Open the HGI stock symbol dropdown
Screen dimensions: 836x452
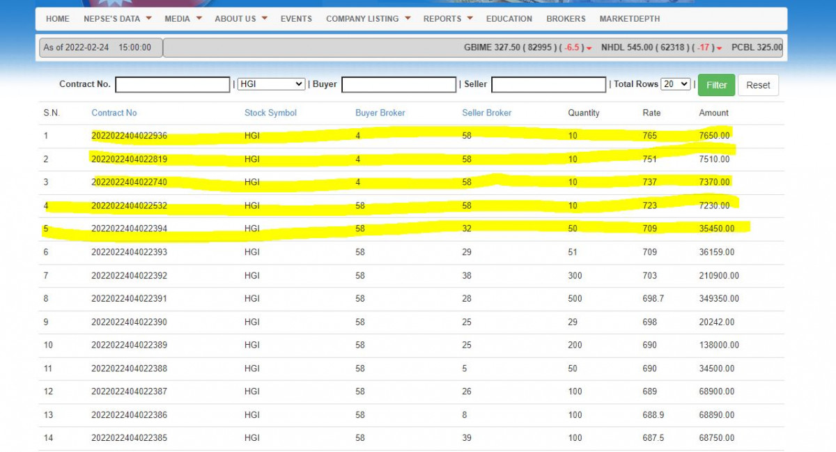(271, 84)
